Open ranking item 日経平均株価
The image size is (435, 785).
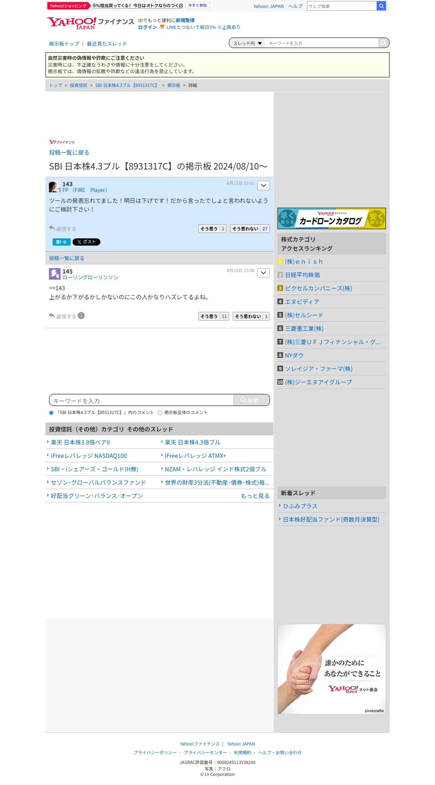pos(302,275)
